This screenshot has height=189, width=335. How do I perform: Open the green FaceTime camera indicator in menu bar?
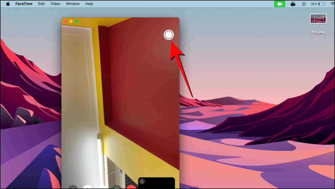coord(280,4)
